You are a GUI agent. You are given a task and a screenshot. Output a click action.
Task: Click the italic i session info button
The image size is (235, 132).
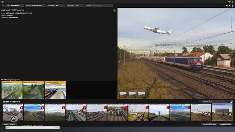(115, 10)
